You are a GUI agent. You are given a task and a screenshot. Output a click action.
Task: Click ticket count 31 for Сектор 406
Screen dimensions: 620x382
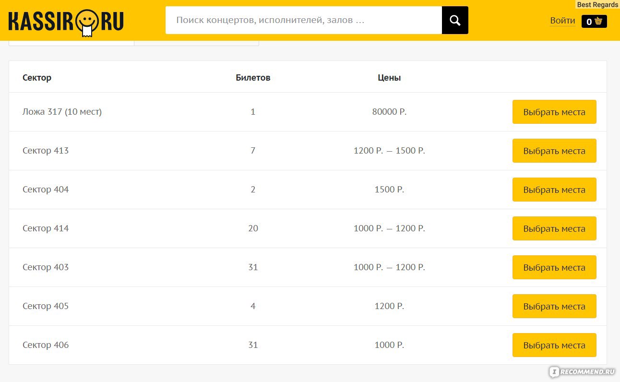pyautogui.click(x=253, y=345)
